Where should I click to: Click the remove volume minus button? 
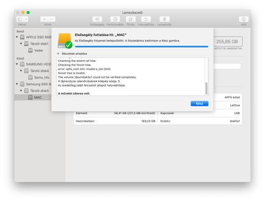51,19
